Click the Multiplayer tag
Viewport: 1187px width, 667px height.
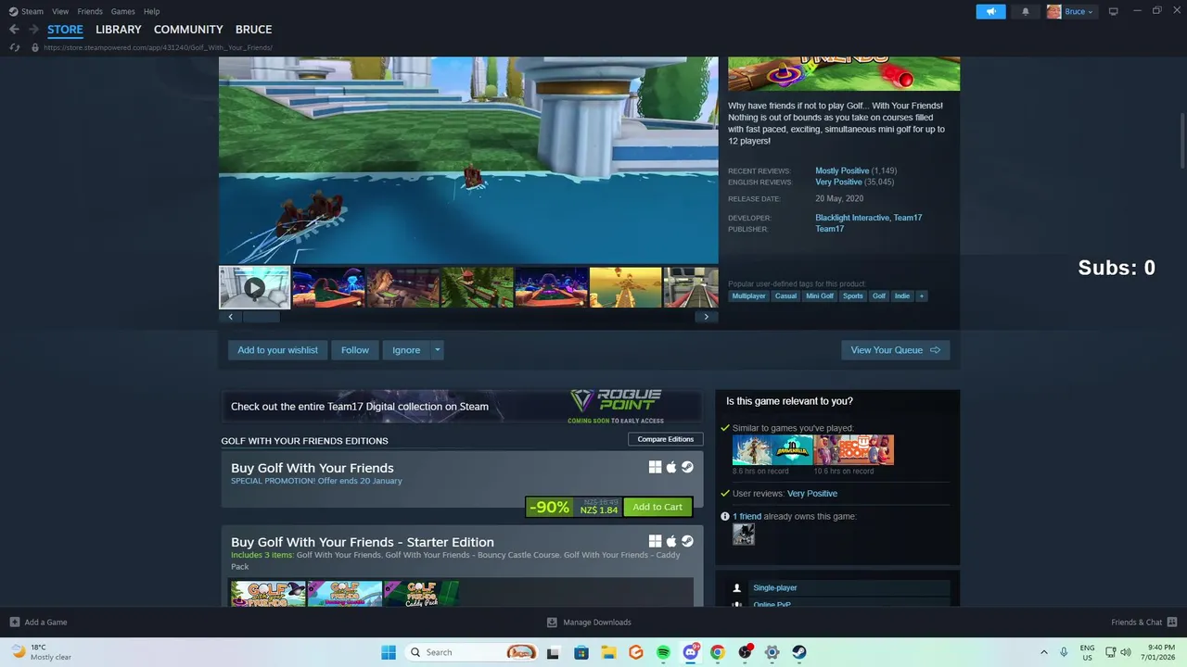click(749, 296)
